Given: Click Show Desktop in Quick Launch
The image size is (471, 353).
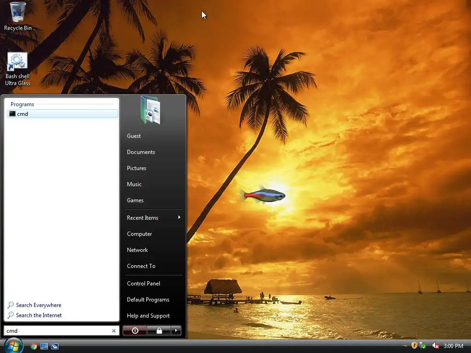Looking at the screenshot, I should click(x=44, y=346).
